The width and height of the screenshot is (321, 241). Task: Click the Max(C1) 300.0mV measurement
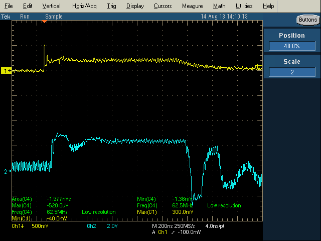point(165,212)
